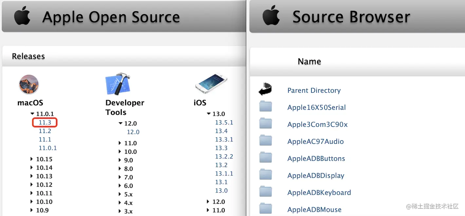This screenshot has height=216, width=465.
Task: Collapse the macOS 11.0.1 release group
Action: point(32,114)
